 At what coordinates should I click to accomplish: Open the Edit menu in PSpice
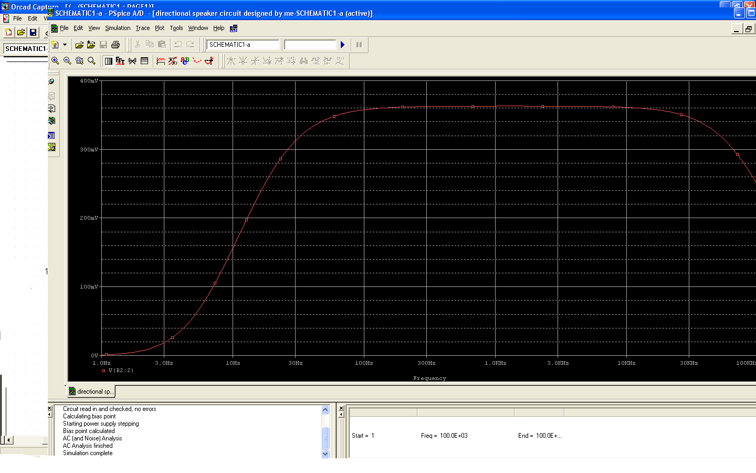pos(78,28)
